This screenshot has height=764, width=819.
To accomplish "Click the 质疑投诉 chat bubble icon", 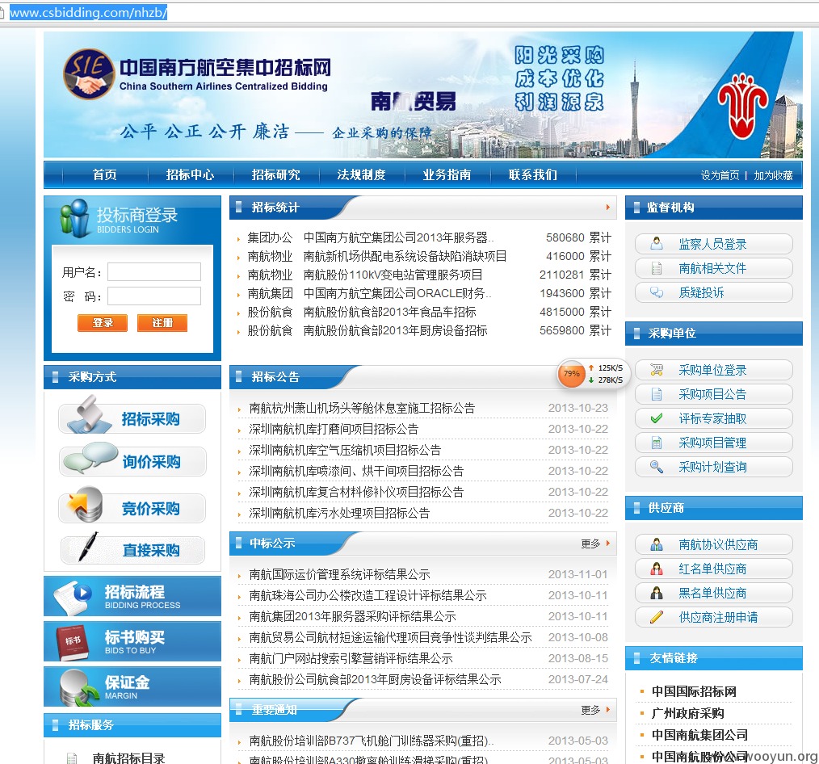I will (x=657, y=292).
